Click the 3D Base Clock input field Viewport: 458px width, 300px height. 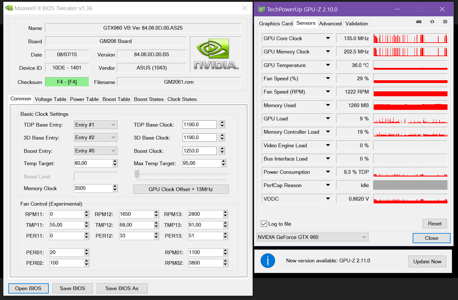point(200,138)
